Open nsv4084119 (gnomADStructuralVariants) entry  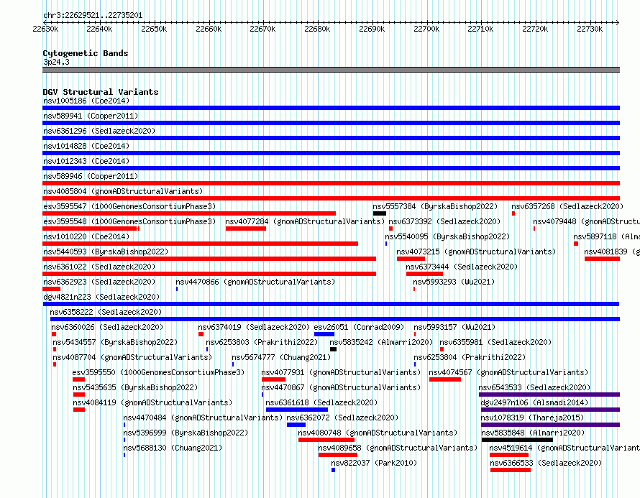coord(152,402)
